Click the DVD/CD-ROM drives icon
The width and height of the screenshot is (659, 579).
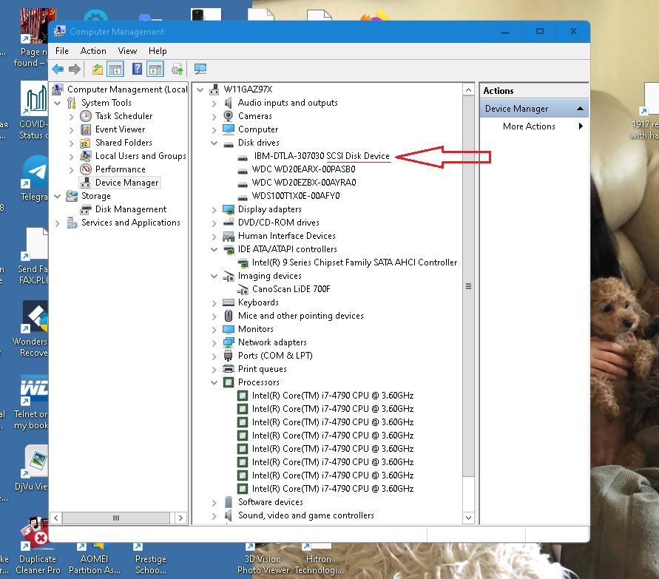click(229, 223)
